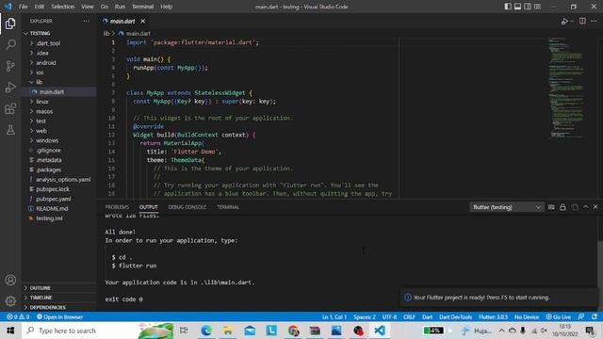Select output channel dropdown Flutter (testing)
This screenshot has height=339, width=603.
click(x=507, y=207)
